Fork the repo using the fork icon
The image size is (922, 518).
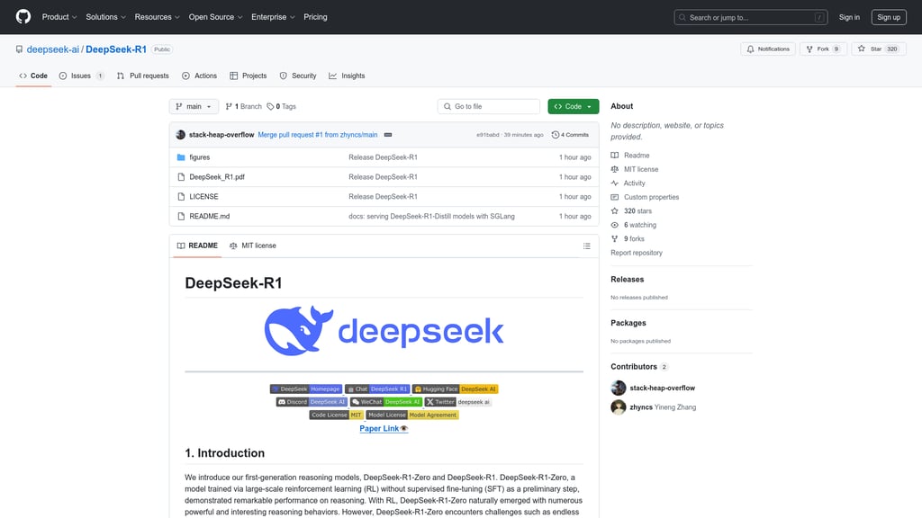coord(809,49)
